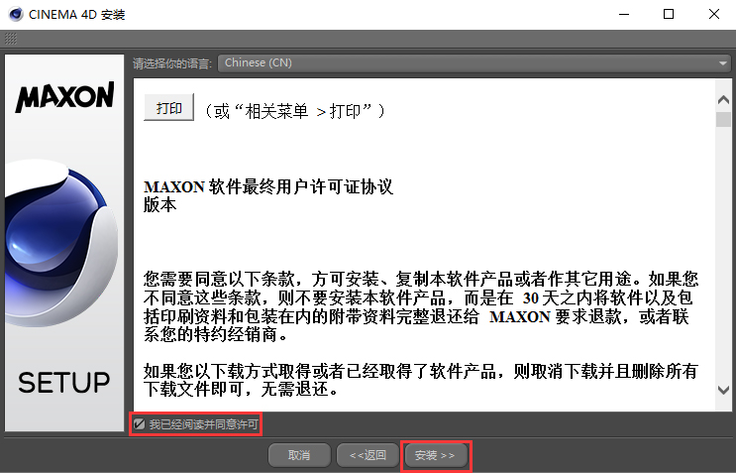
Task: Click the CINEMA 4D title bar icon
Action: [16, 15]
